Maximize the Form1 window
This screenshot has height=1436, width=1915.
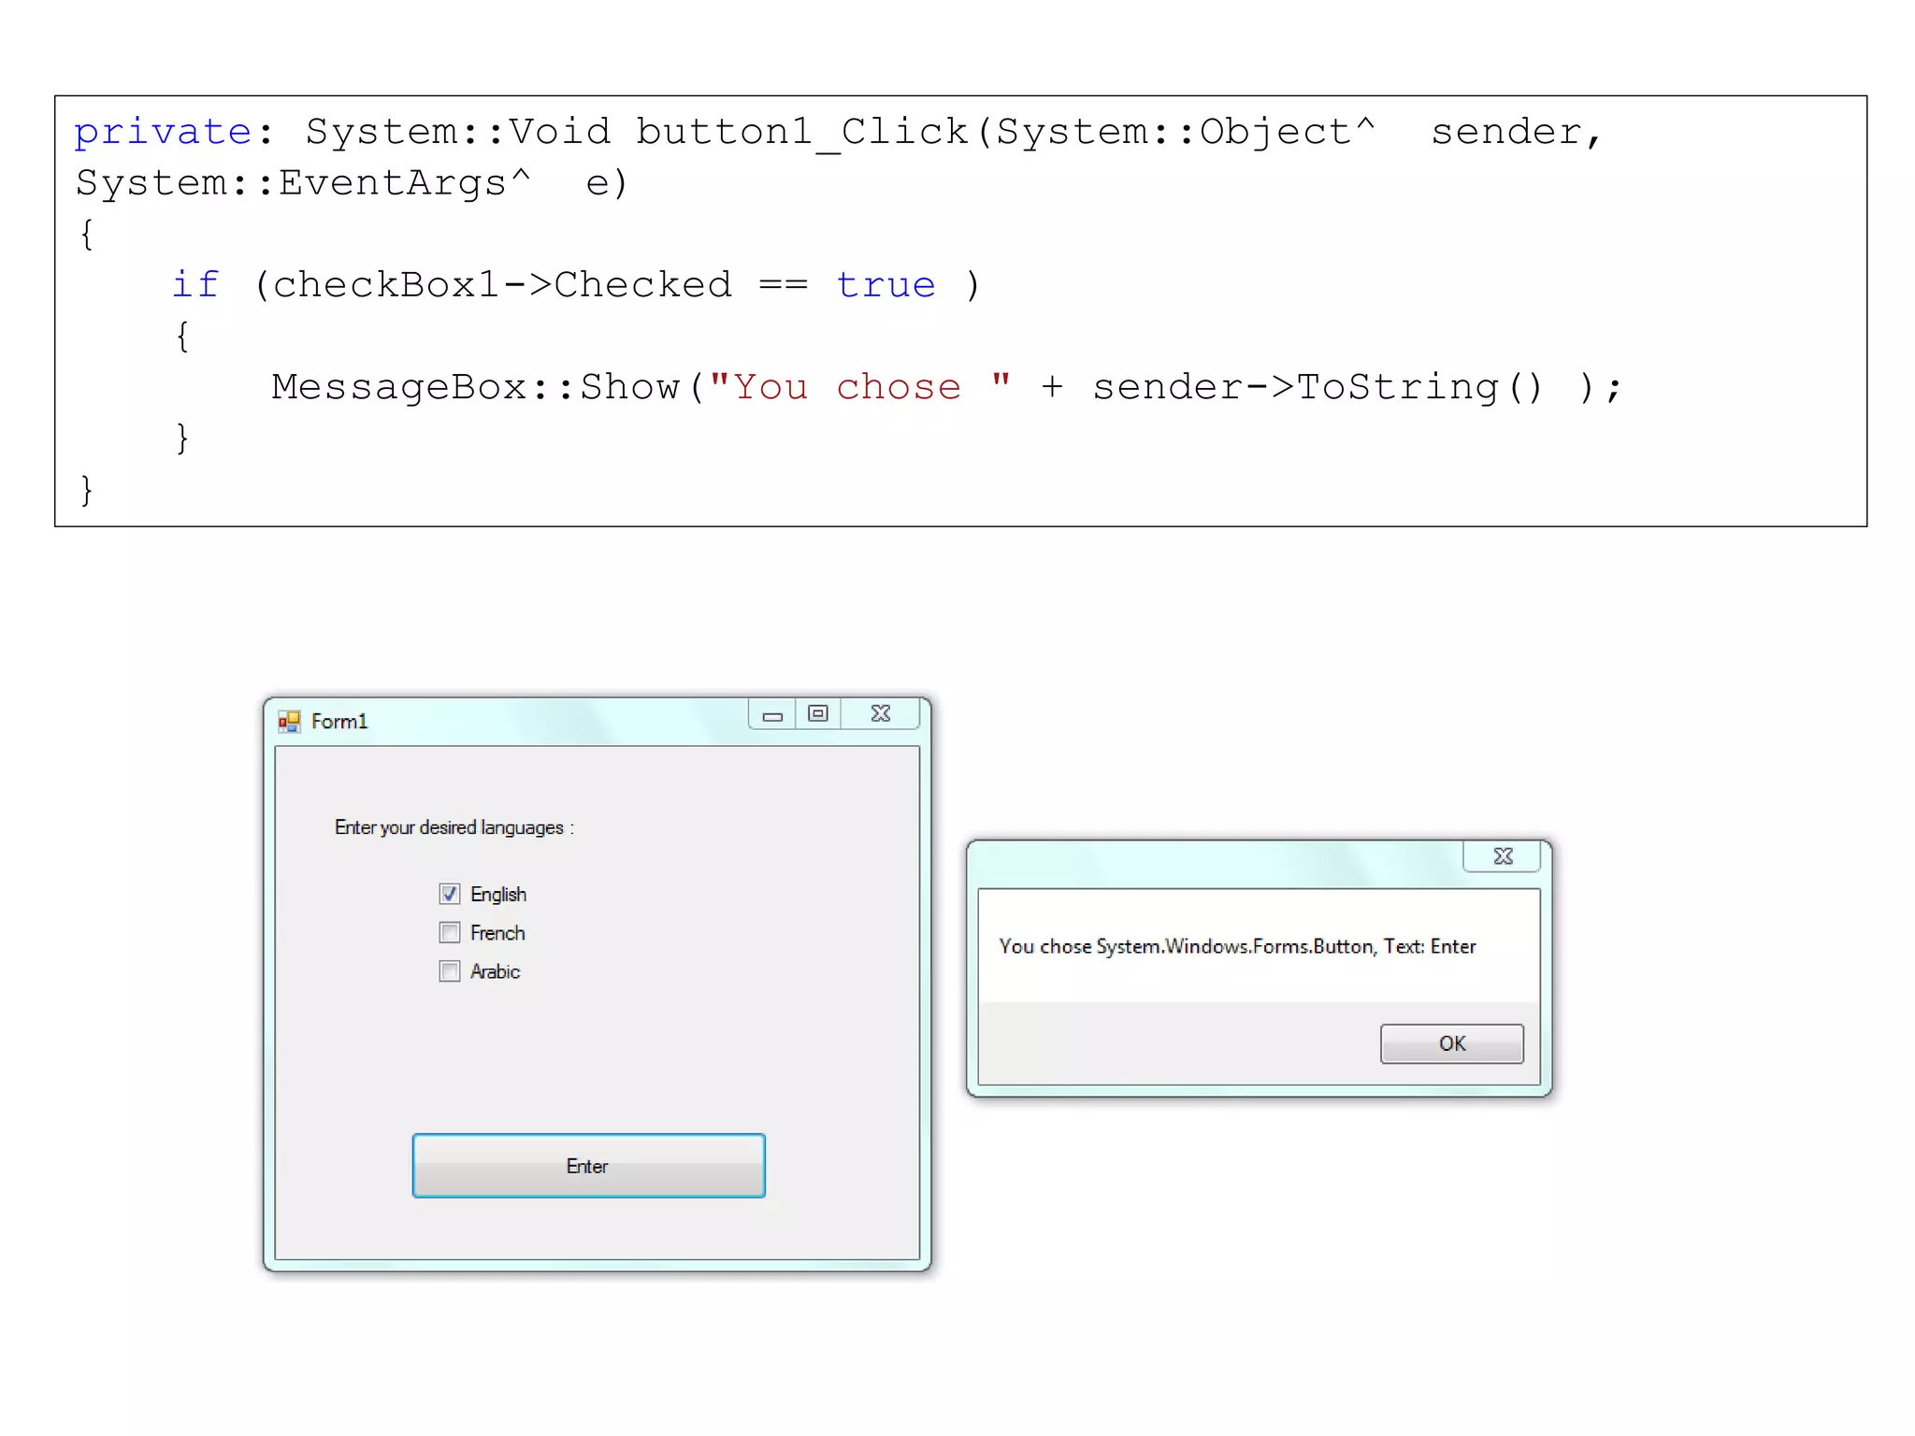pyautogui.click(x=818, y=714)
